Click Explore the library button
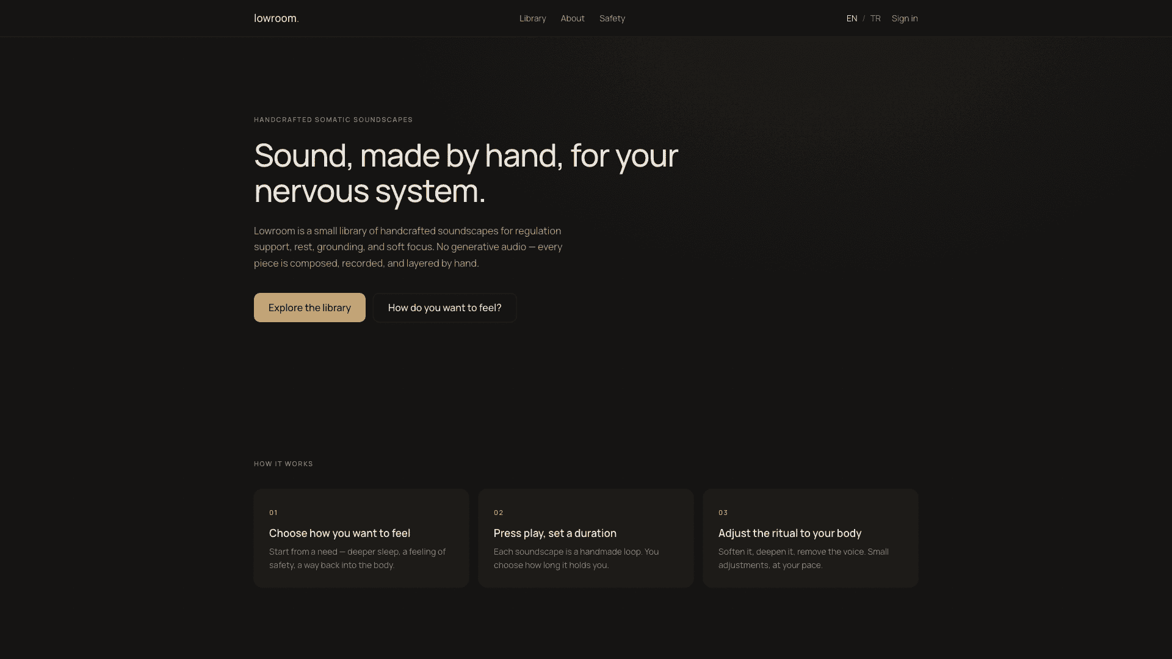 pos(309,308)
